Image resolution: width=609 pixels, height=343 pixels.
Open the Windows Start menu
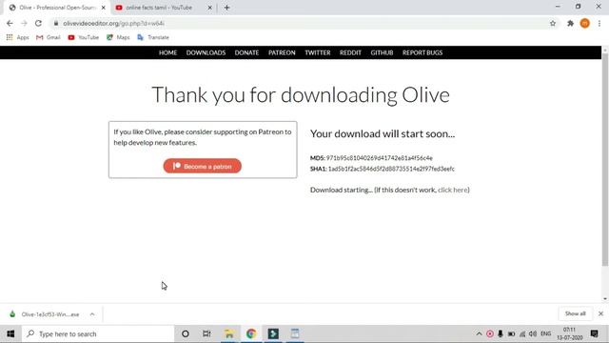(x=10, y=333)
